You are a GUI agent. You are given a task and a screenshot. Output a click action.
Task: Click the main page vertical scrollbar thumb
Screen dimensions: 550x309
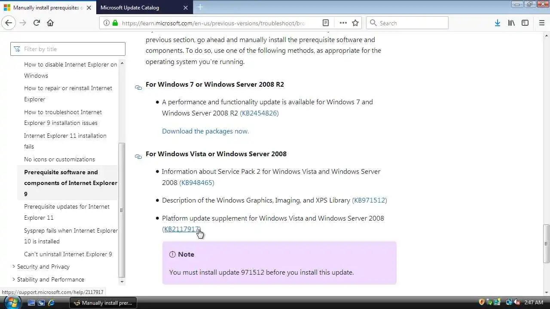tap(546, 243)
